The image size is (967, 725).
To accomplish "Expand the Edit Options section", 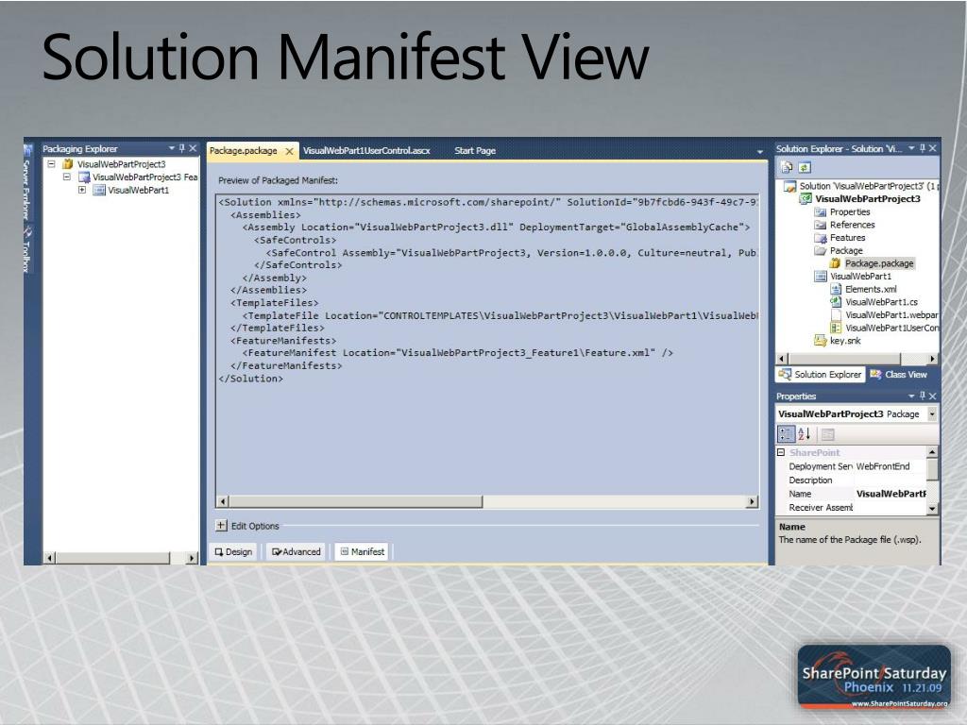I will [221, 525].
